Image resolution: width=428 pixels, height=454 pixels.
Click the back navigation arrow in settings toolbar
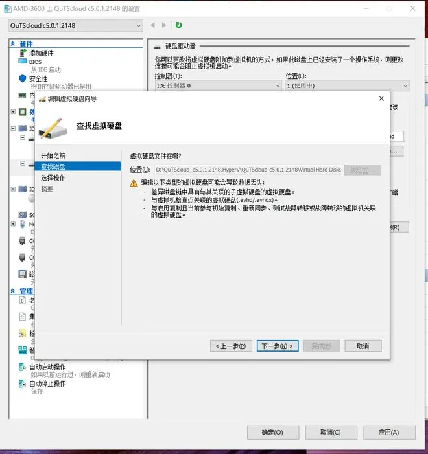coord(153,25)
